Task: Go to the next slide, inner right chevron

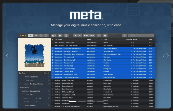Action: (164, 55)
